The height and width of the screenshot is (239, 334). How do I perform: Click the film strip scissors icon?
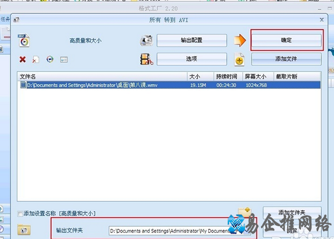pyautogui.click(x=146, y=59)
